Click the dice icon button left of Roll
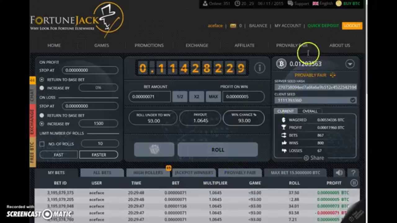Image resolution: width=397 pixels, height=223 pixels. [154, 150]
